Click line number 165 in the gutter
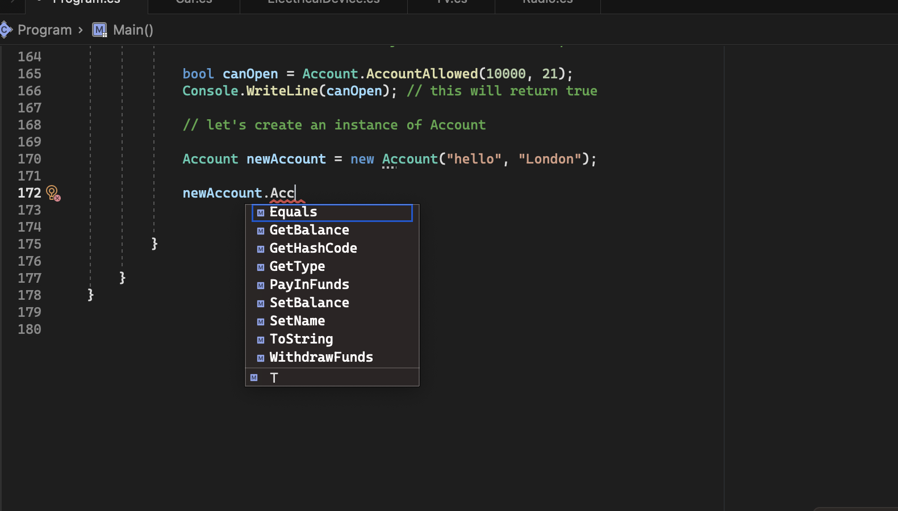898x511 pixels. (x=30, y=74)
